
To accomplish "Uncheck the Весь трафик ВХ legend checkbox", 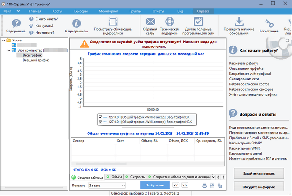I will (x=100, y=117).
